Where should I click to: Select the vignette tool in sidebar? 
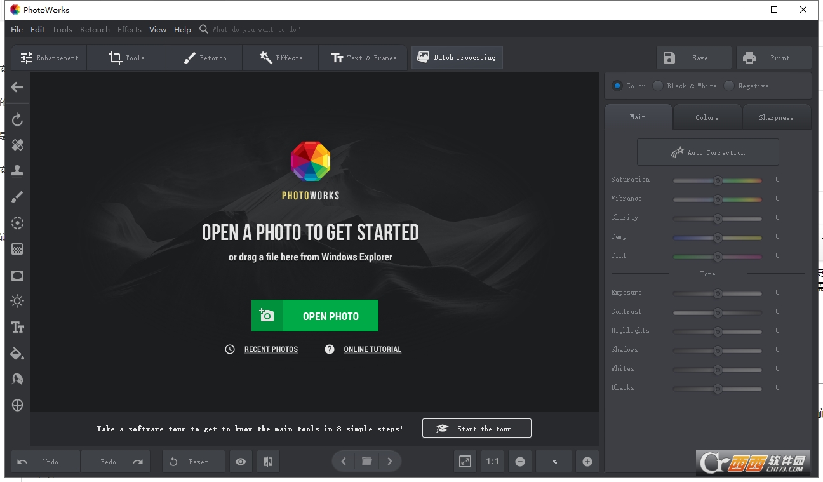[17, 275]
